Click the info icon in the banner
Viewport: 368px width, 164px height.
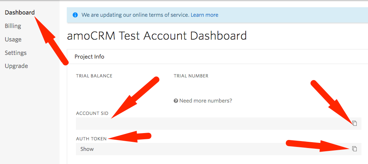tap(75, 15)
